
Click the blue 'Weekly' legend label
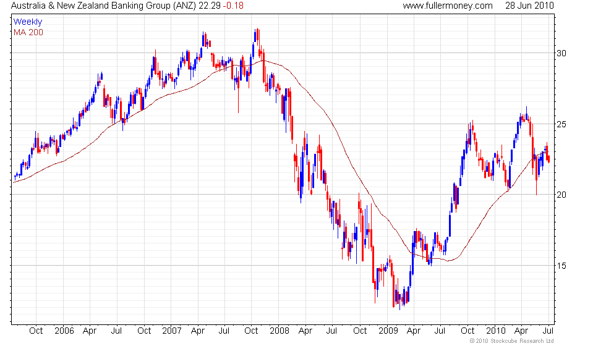(x=28, y=22)
